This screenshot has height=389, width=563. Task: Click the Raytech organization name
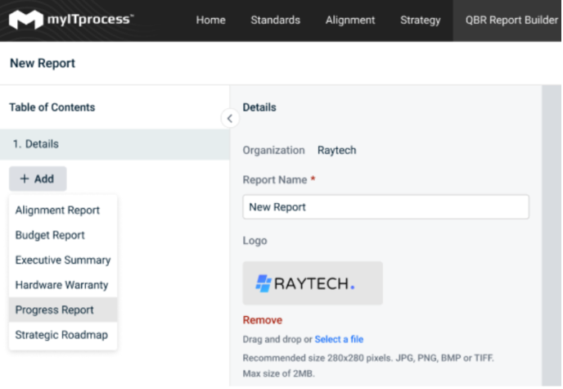pyautogui.click(x=337, y=150)
